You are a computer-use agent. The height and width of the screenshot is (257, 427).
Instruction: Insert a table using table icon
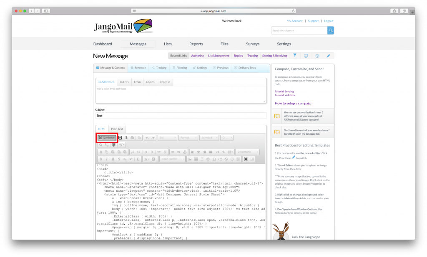coord(196,159)
